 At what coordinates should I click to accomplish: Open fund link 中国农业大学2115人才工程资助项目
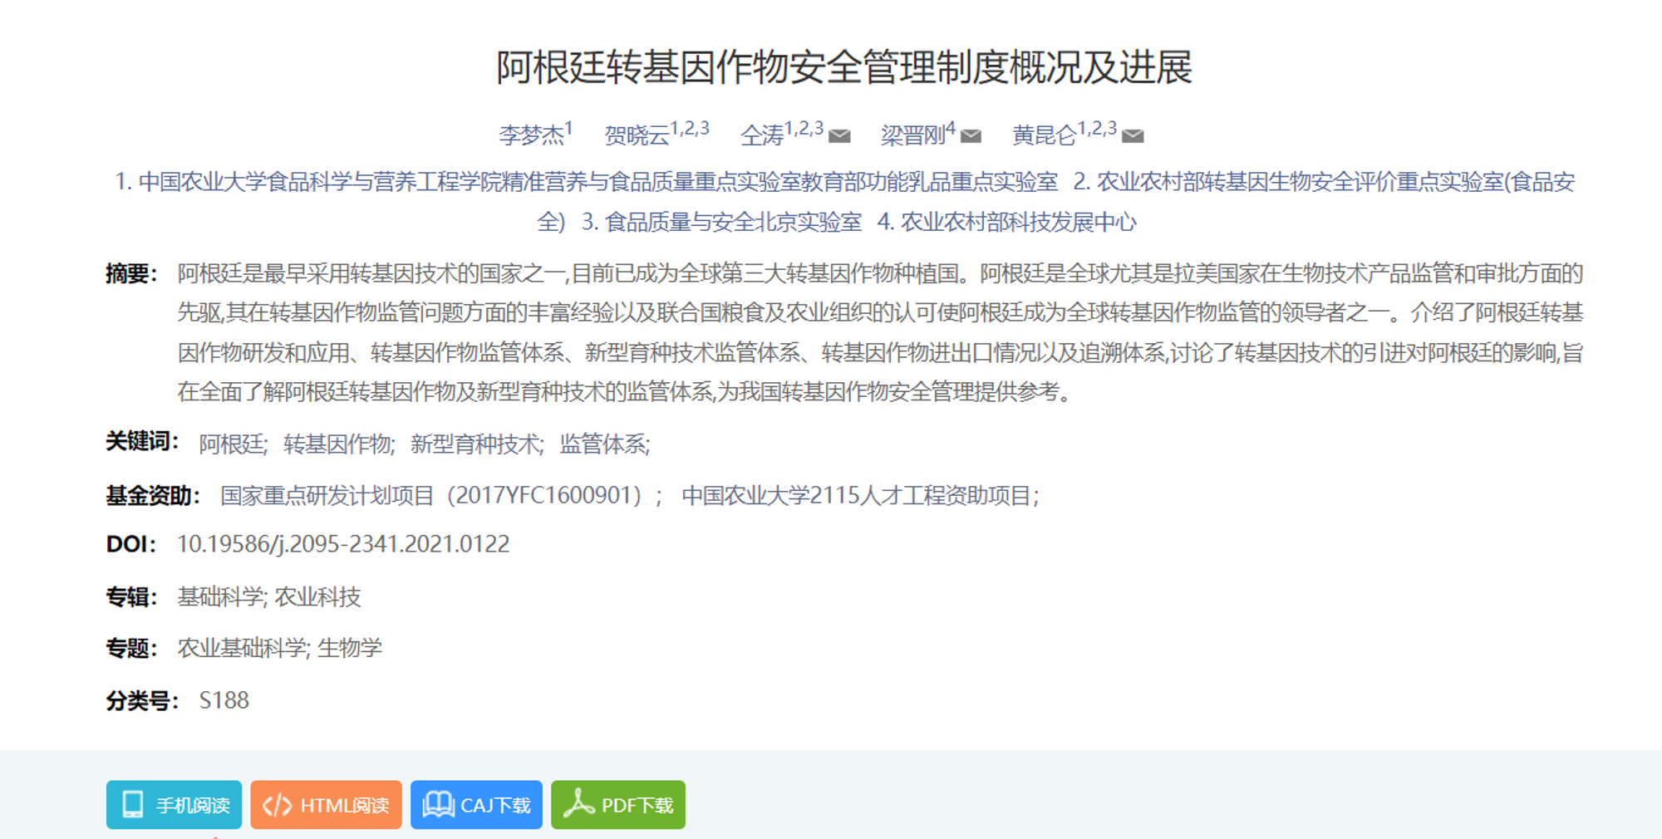859,496
